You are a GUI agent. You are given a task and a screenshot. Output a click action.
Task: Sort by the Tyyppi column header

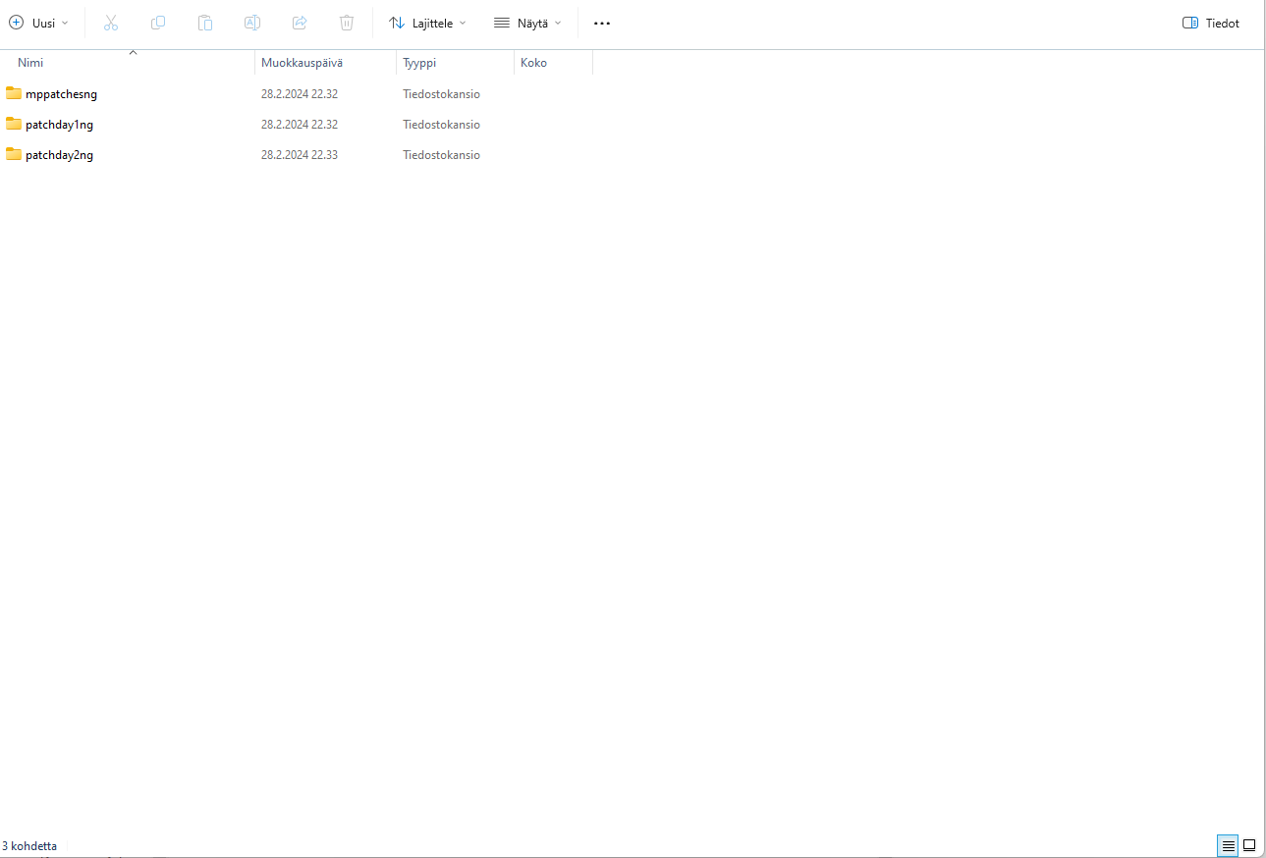pyautogui.click(x=456, y=63)
